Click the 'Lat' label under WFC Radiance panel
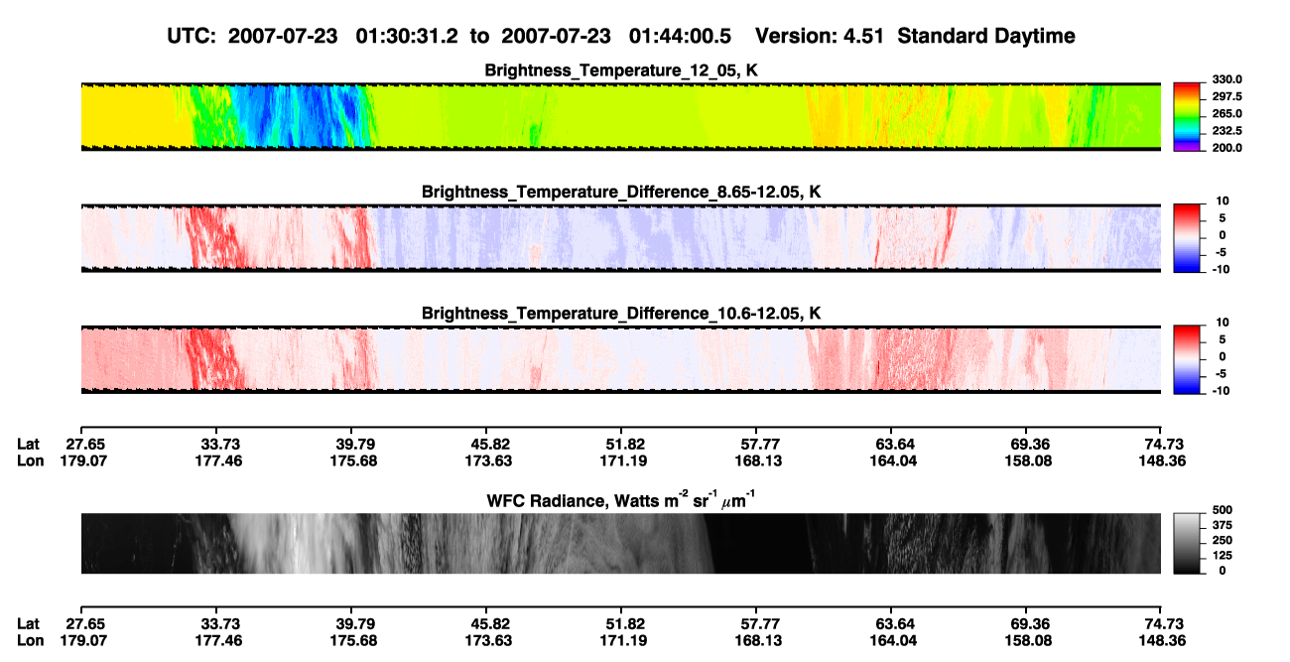The image size is (1290, 662). click(29, 623)
